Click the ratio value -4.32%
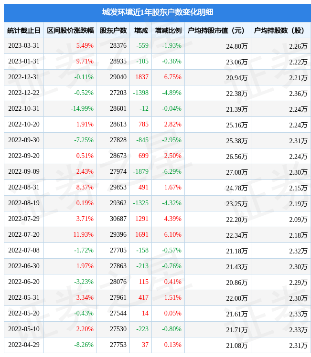This screenshot has height=357, width=311. tap(172, 203)
